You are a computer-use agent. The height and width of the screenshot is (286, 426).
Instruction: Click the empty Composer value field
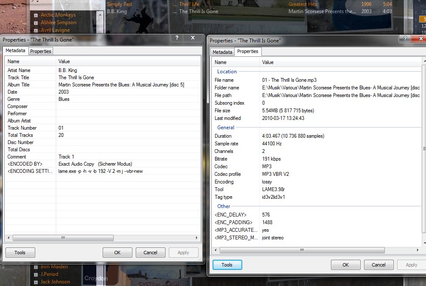pos(128,106)
